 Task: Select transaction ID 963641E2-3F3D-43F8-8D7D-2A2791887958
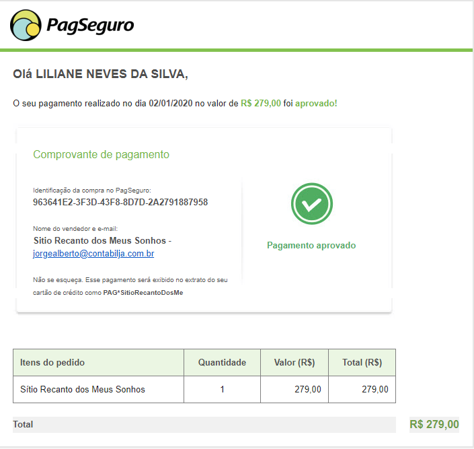point(120,202)
